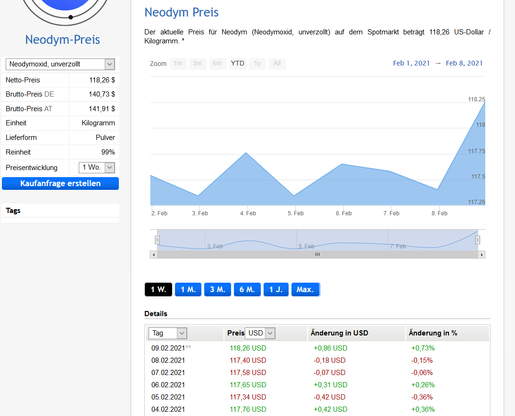Viewport: 515px width, 416px height.
Task: Switch to the Max. period tab
Action: coord(305,289)
